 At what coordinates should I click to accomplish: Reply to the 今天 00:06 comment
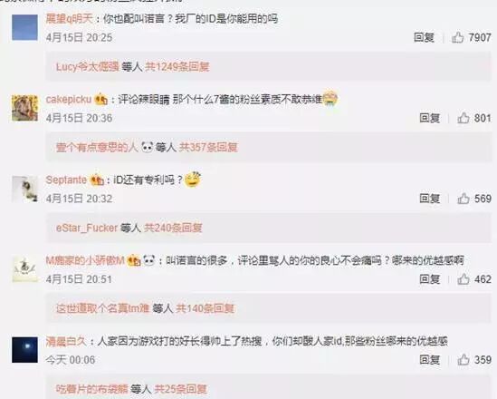429,360
